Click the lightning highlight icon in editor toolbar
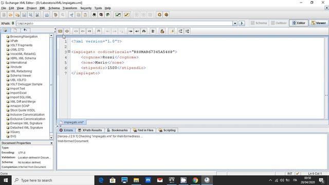This screenshot has height=185, width=329. [x=171, y=31]
